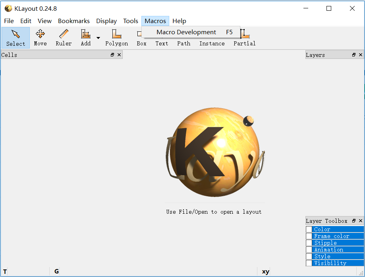Viewport: 365px width, 277px height.
Task: Select the Partial edit tool
Action: coord(244,37)
